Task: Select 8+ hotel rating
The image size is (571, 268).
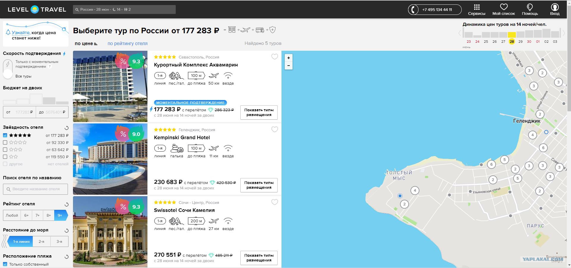Action: tap(49, 215)
